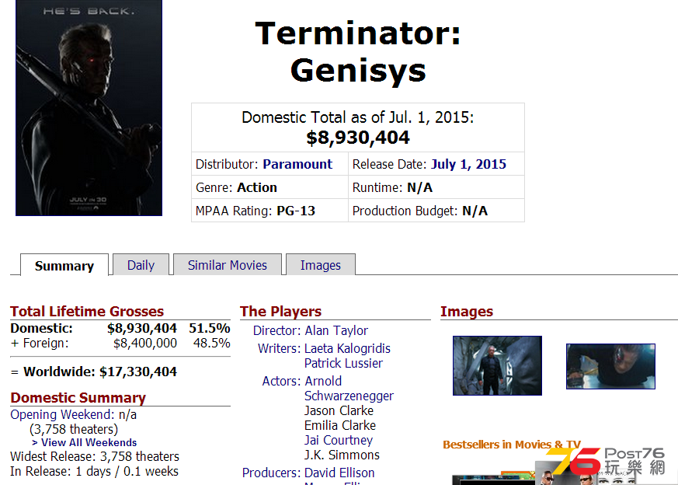The width and height of the screenshot is (678, 485).
Task: Select the Summary tab
Action: pos(64,266)
